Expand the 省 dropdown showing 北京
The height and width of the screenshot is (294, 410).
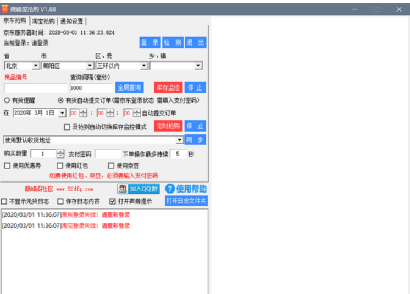pos(36,65)
